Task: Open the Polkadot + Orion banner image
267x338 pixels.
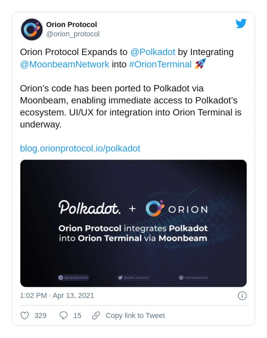Action: (133, 223)
